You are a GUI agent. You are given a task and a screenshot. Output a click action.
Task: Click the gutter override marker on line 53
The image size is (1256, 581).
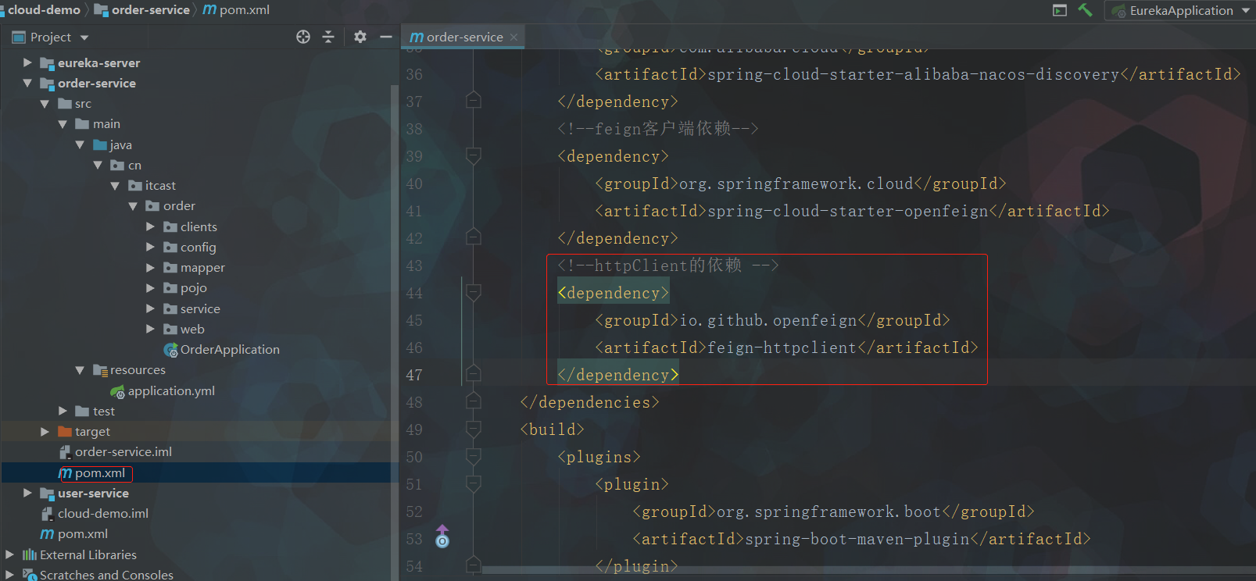(442, 536)
